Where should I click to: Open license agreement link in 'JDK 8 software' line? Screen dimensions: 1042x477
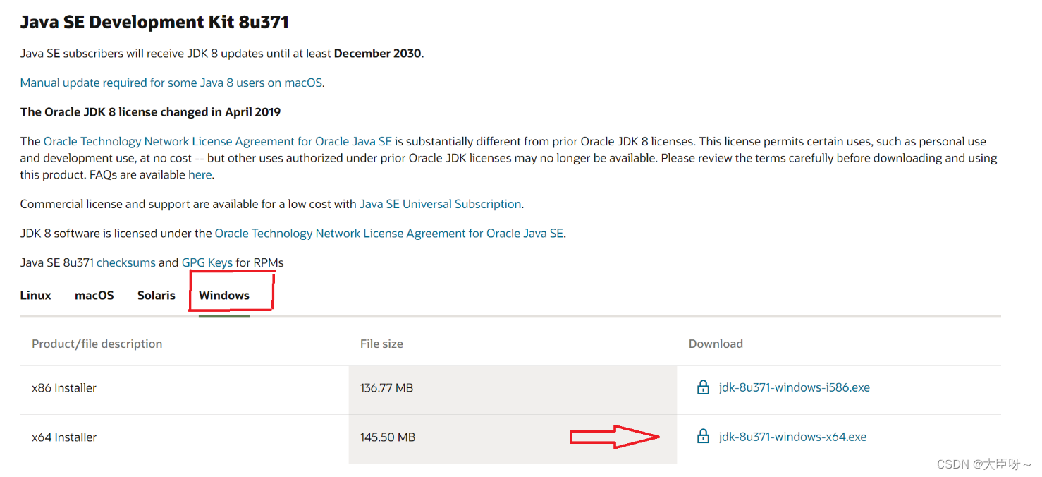(x=389, y=233)
